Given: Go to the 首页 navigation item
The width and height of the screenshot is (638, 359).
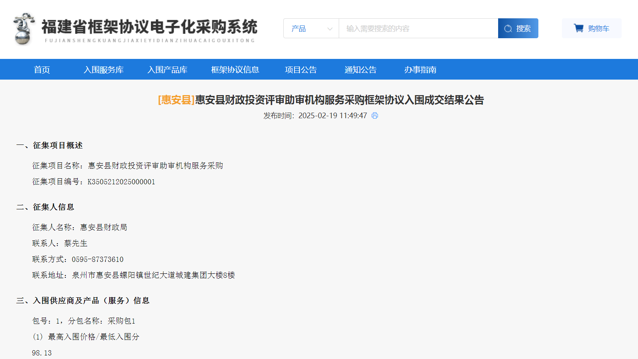Looking at the screenshot, I should [x=42, y=70].
